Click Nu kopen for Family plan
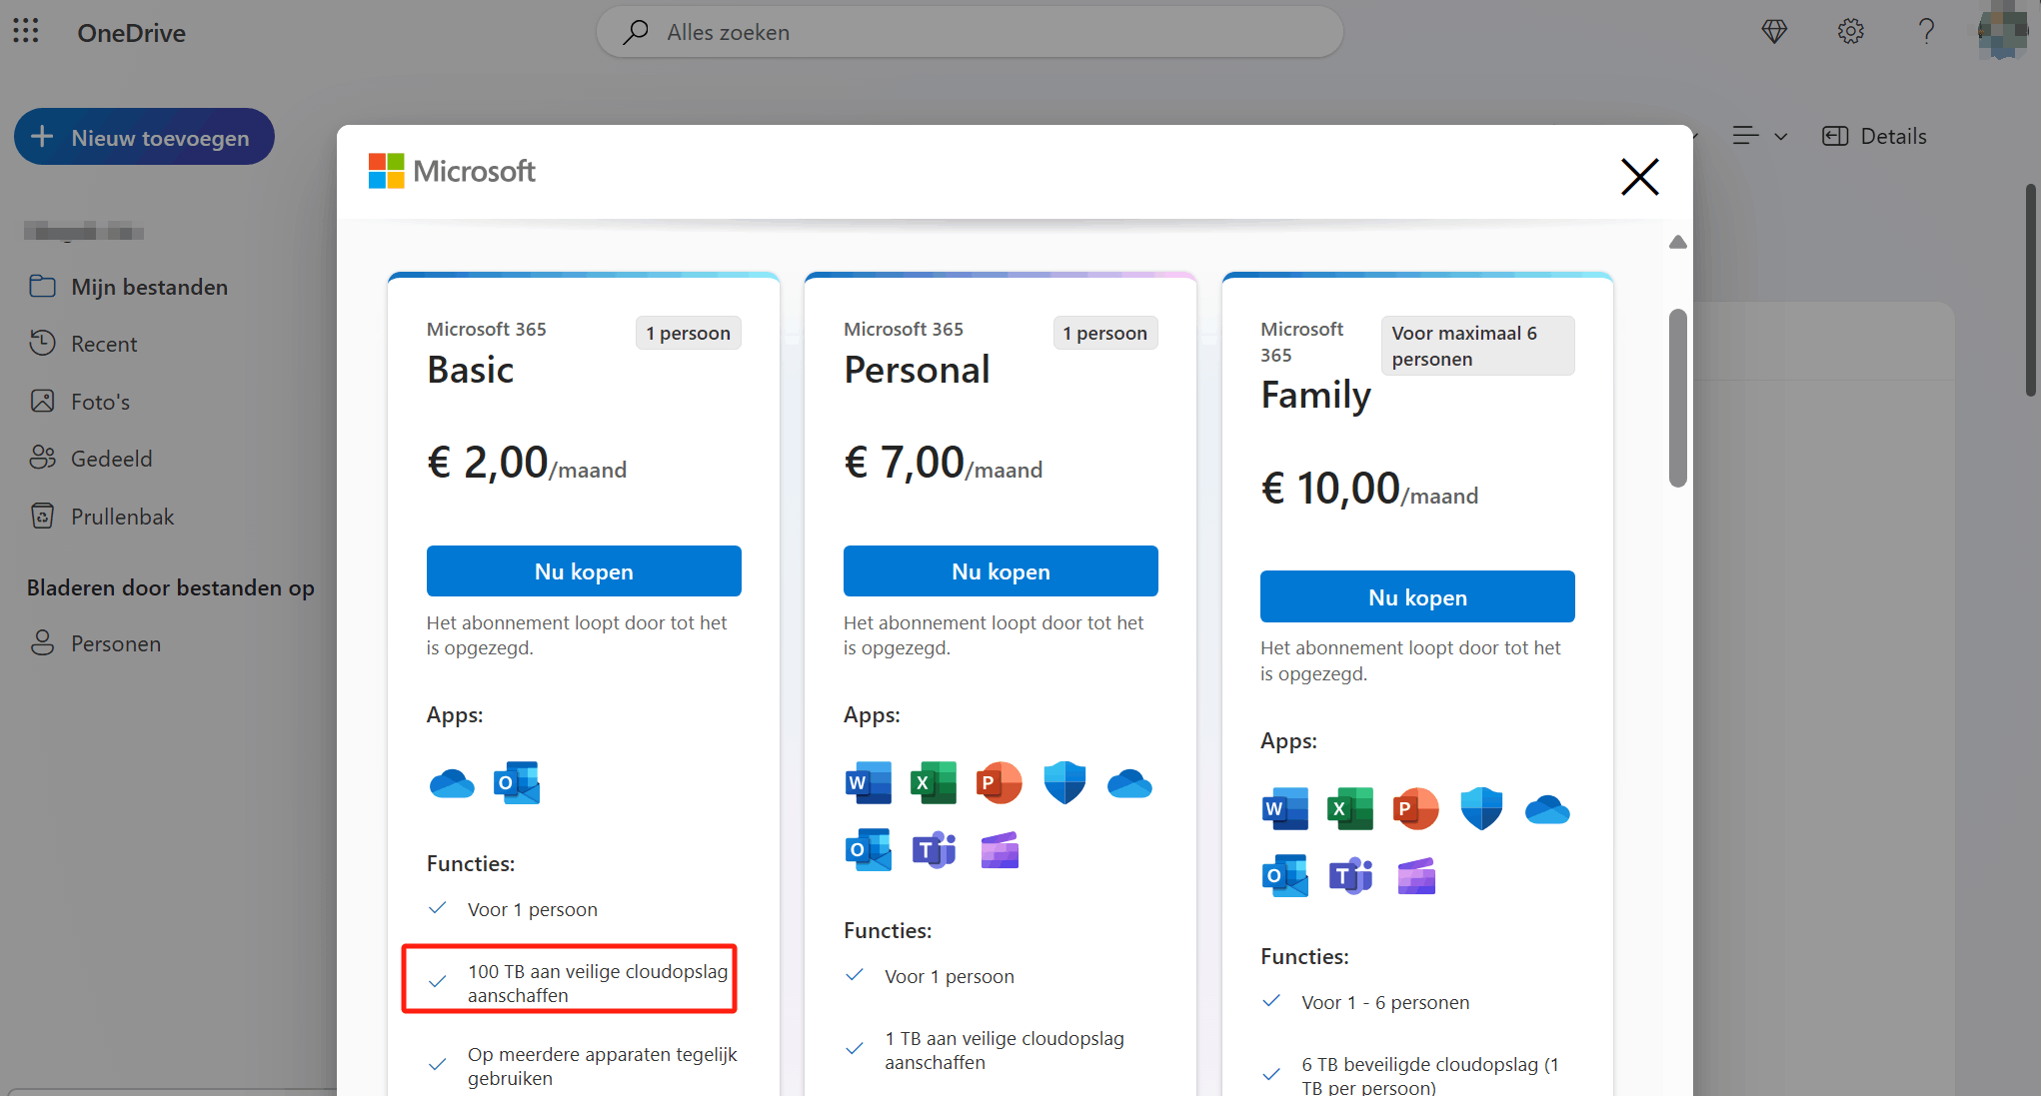Screen dimensions: 2041x1096 click(x=1417, y=597)
